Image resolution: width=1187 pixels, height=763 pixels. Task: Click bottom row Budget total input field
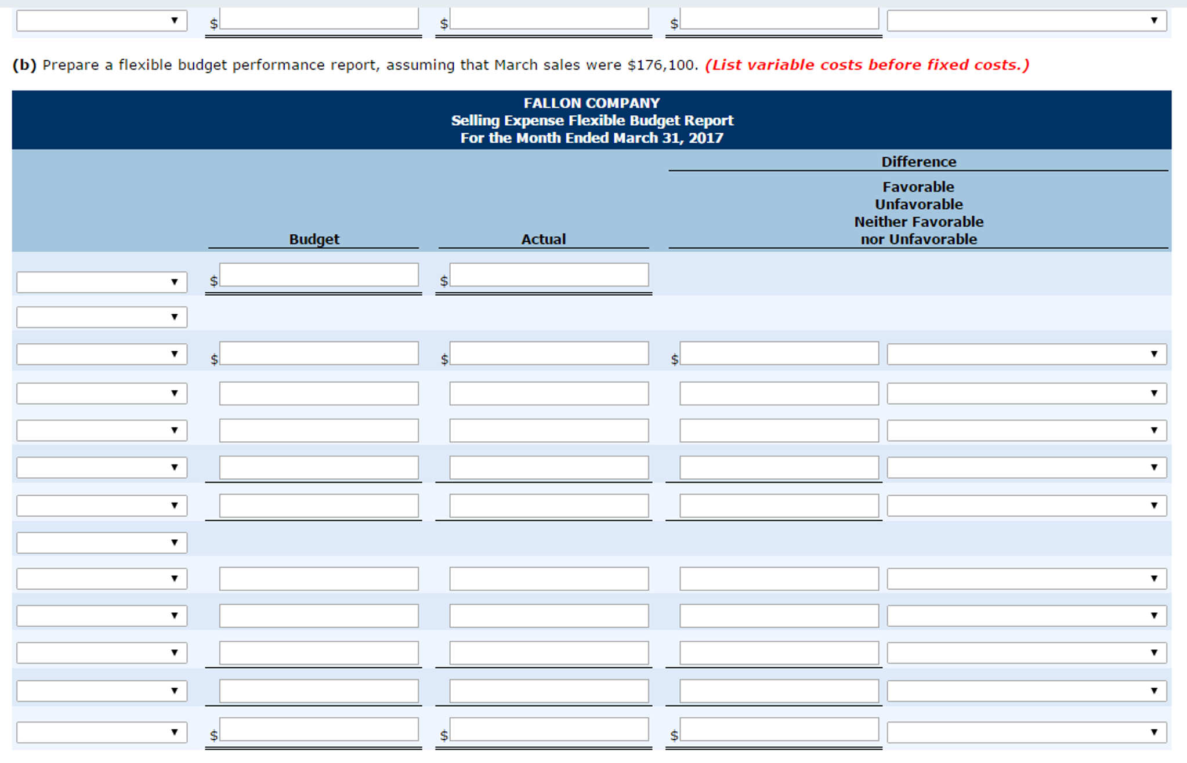pyautogui.click(x=319, y=730)
